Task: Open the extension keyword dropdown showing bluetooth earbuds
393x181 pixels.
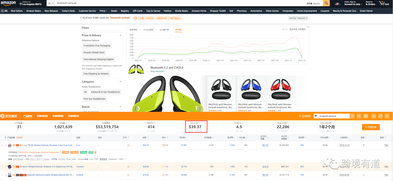Action: 332,116
